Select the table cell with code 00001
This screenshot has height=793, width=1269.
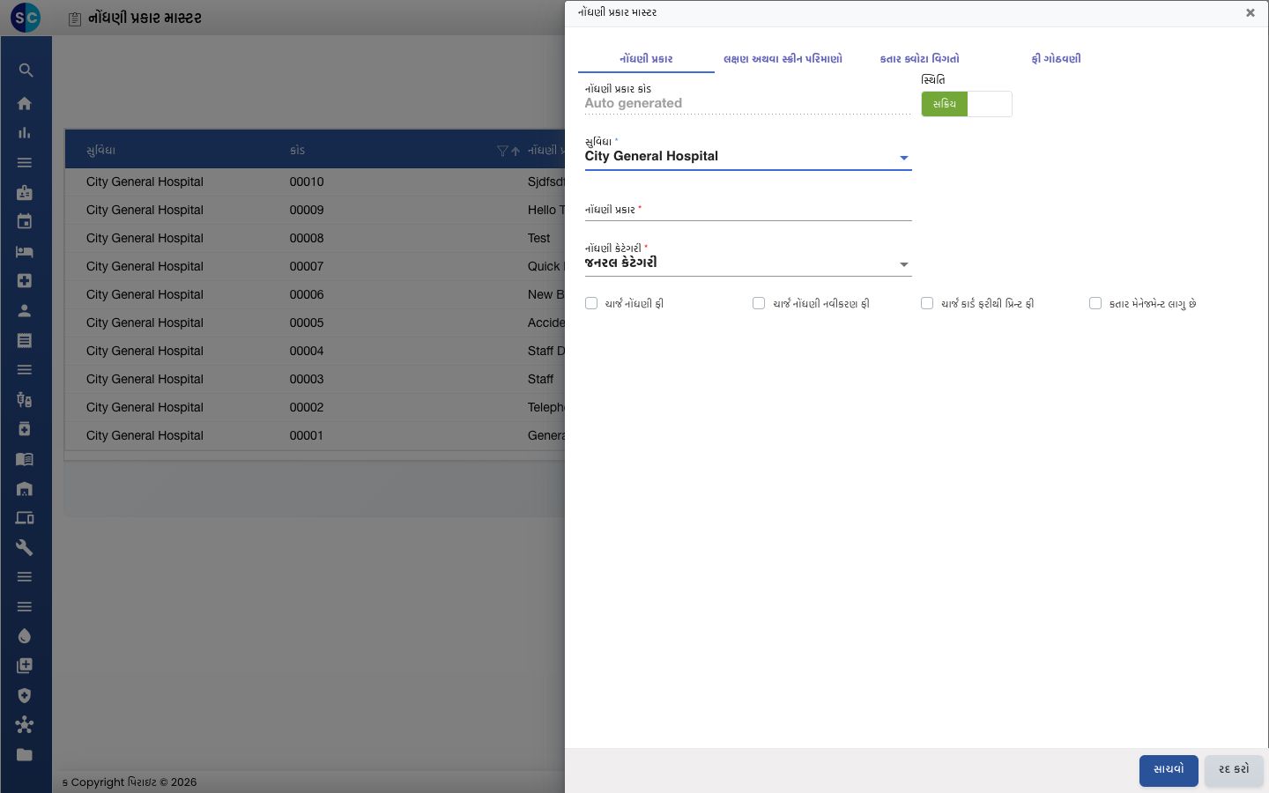[307, 435]
